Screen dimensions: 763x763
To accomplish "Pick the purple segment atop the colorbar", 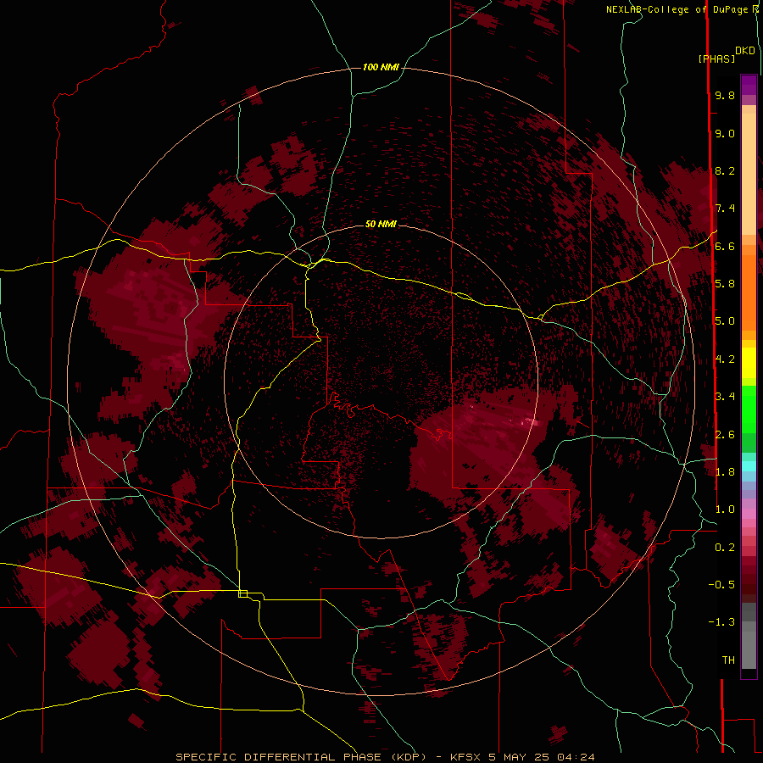I will click(749, 85).
